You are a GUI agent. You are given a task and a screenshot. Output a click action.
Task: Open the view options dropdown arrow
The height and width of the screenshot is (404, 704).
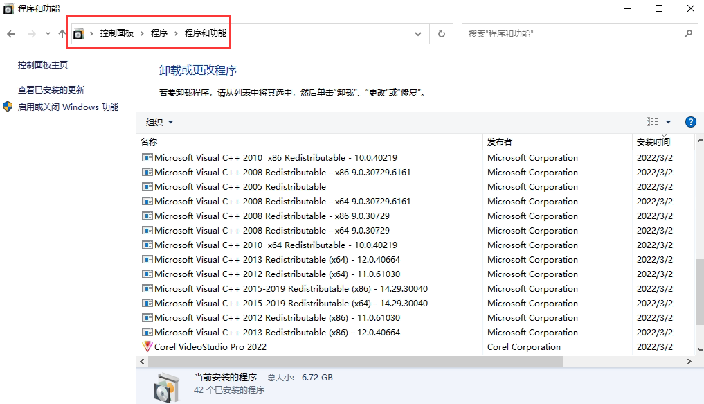(668, 122)
